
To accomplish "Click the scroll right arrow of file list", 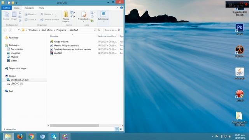I will [x=122, y=125].
